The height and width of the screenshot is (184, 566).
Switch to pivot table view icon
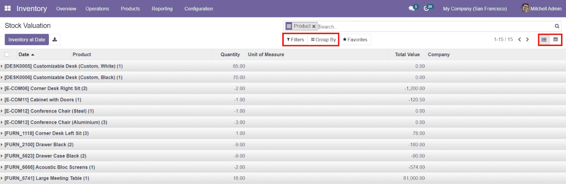tap(555, 40)
